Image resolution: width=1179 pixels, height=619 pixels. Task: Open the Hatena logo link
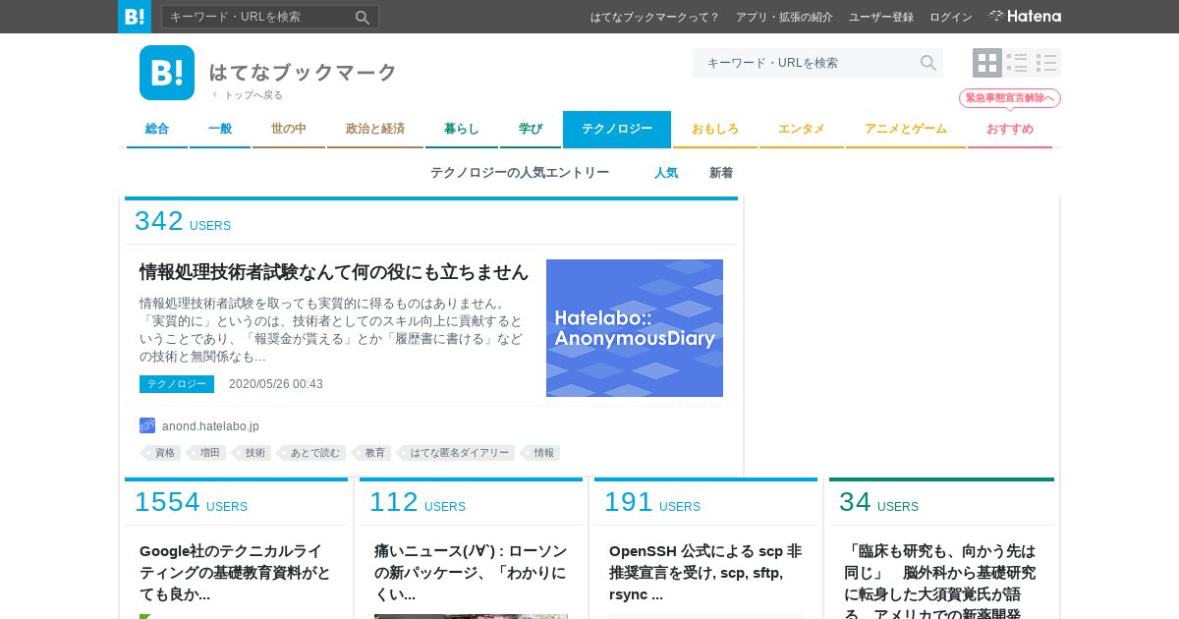click(1025, 17)
